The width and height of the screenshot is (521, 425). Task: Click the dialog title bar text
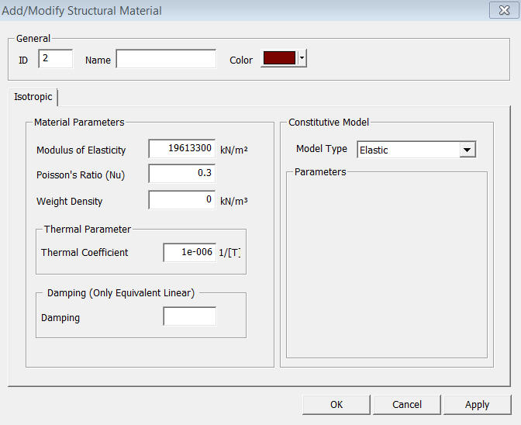tap(82, 11)
